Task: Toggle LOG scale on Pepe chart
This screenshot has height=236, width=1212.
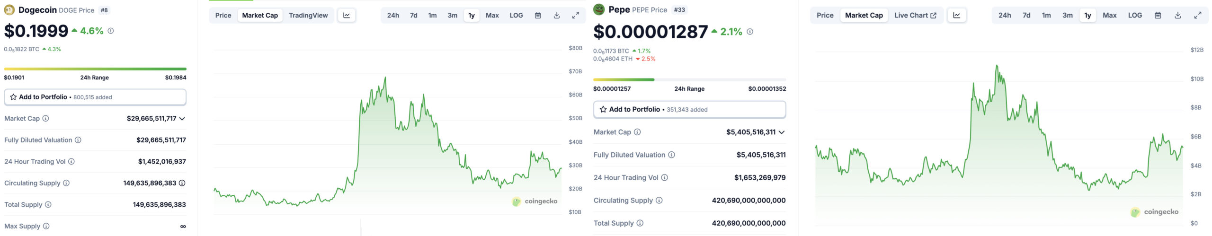Action: tap(1135, 15)
